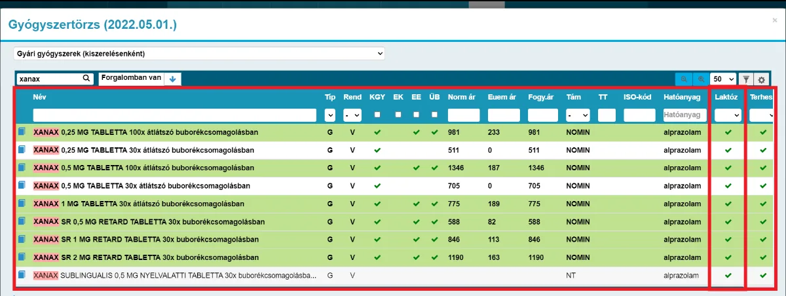
Task: Click the TT filter input field
Action: click(x=607, y=115)
